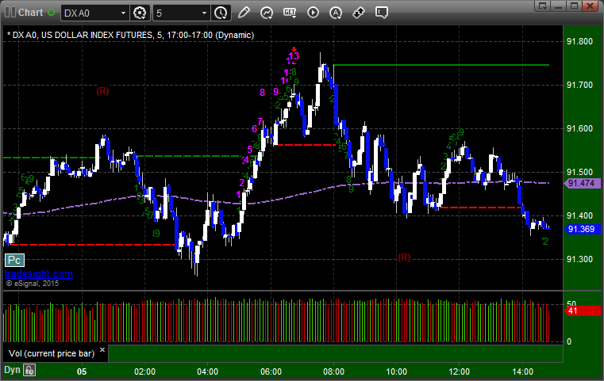
Task: Open the time template clock icon
Action: tap(221, 13)
